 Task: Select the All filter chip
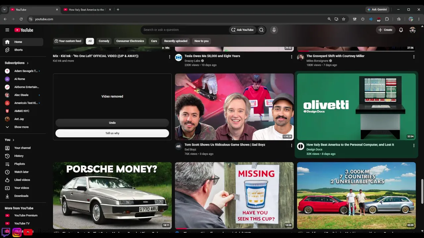(x=90, y=41)
